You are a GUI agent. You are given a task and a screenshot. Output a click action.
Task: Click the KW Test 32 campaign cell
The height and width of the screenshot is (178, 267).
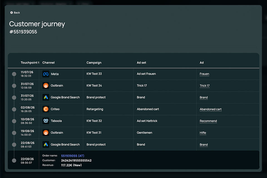click(94, 121)
